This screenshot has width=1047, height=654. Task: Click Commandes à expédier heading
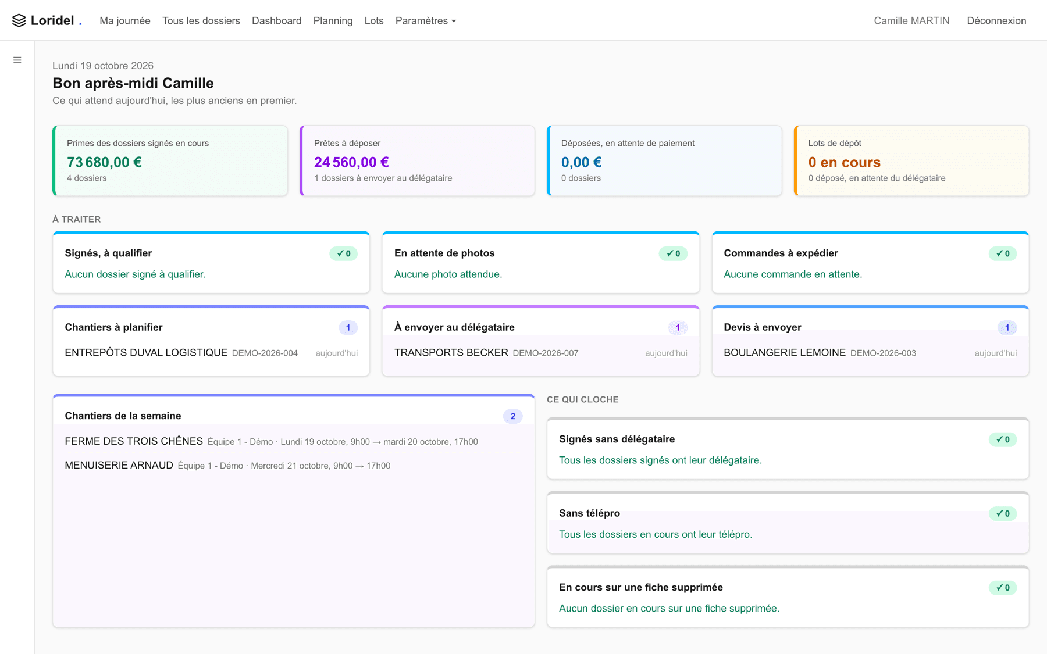[781, 253]
